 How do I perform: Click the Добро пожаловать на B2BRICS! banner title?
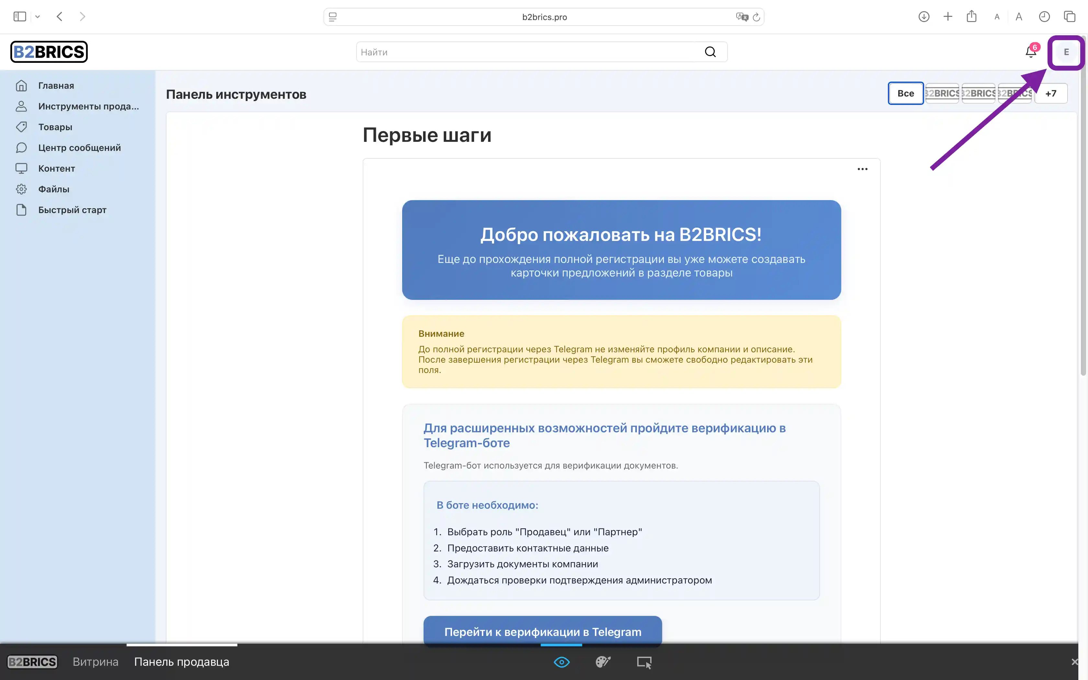(621, 234)
